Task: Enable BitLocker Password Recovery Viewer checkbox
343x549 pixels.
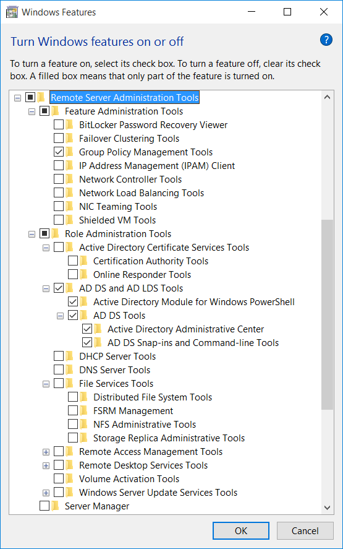Action: [59, 124]
